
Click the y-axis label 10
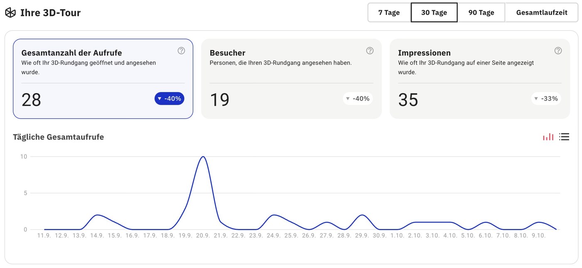23,157
